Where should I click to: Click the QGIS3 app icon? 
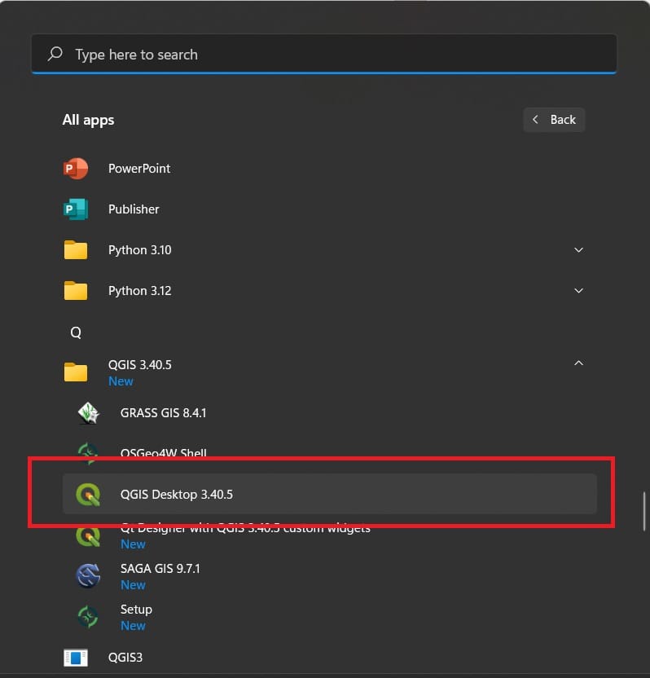coord(76,658)
